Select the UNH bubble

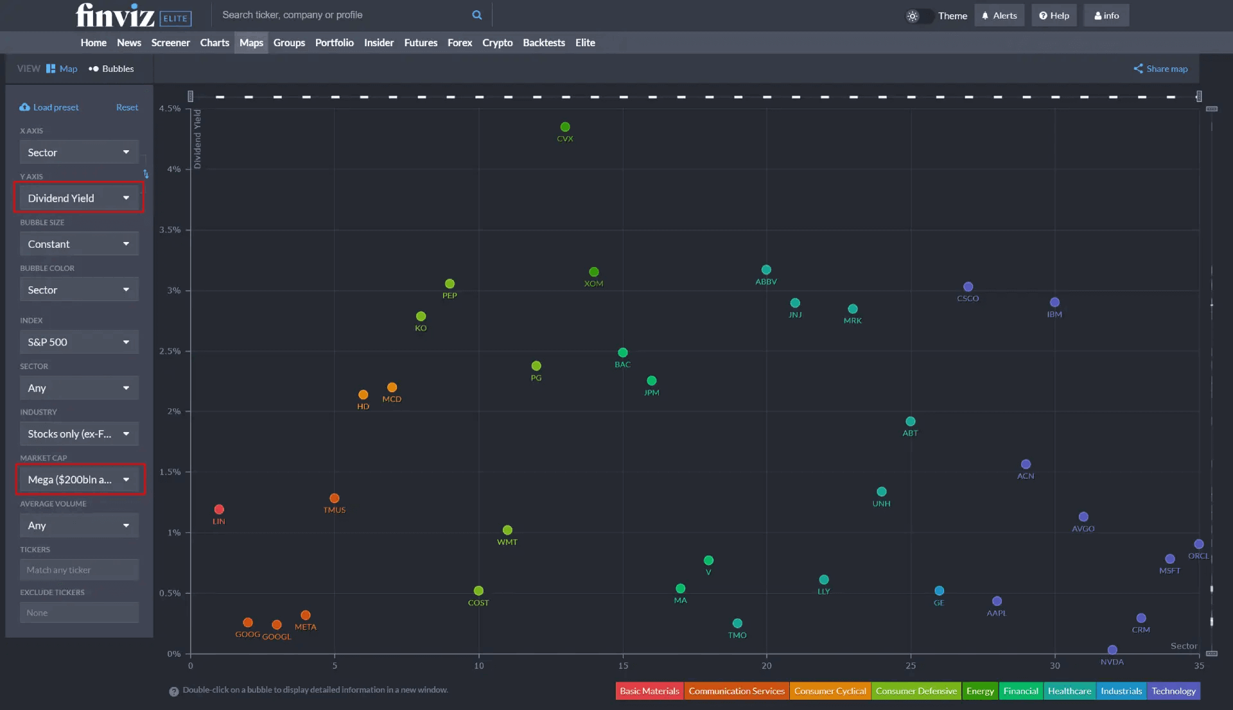click(x=882, y=492)
